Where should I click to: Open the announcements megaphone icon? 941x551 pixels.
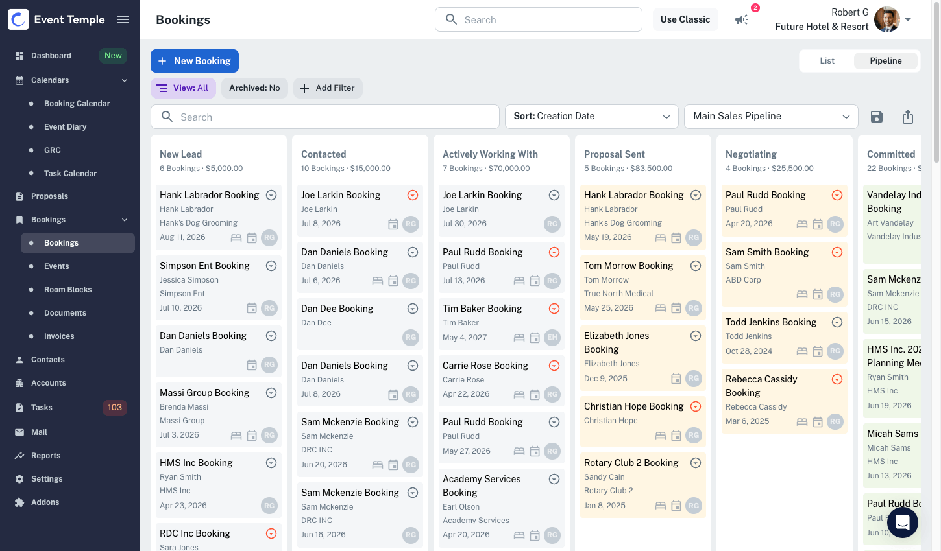(742, 19)
